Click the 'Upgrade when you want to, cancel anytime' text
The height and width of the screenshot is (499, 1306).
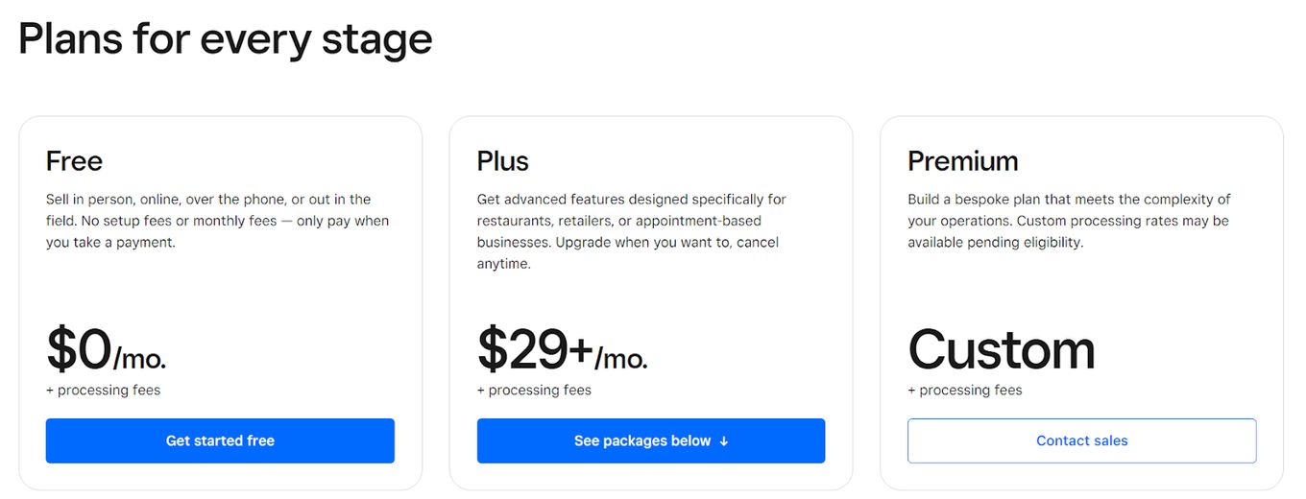point(628,252)
